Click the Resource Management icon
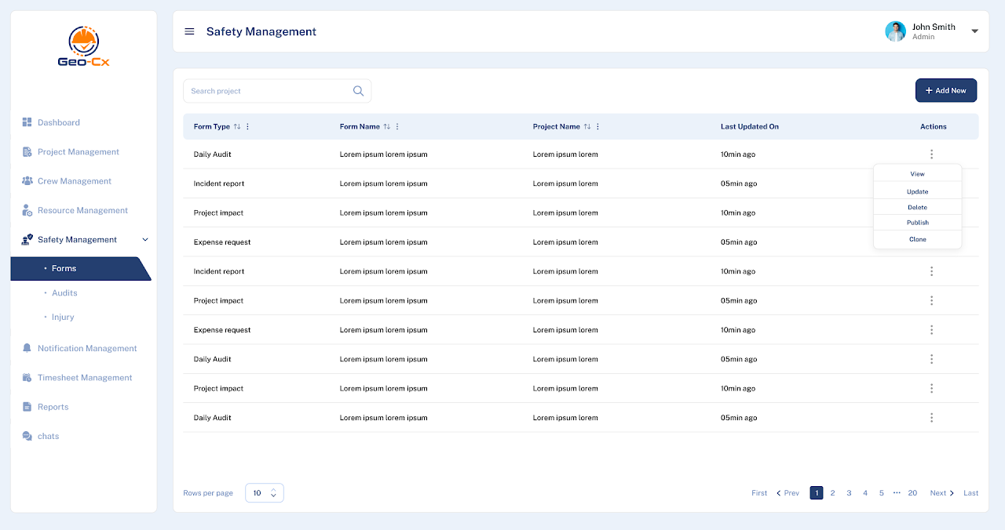Screen dimensions: 1005x530 [26, 210]
